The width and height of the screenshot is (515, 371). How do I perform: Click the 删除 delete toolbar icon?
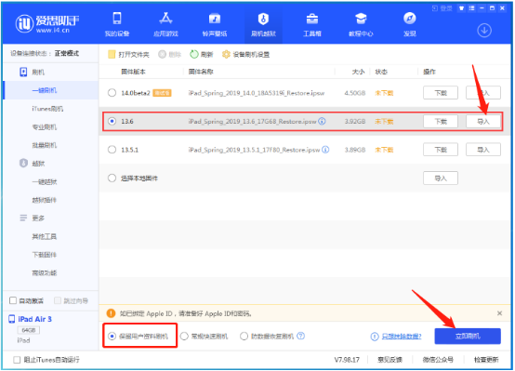163,54
